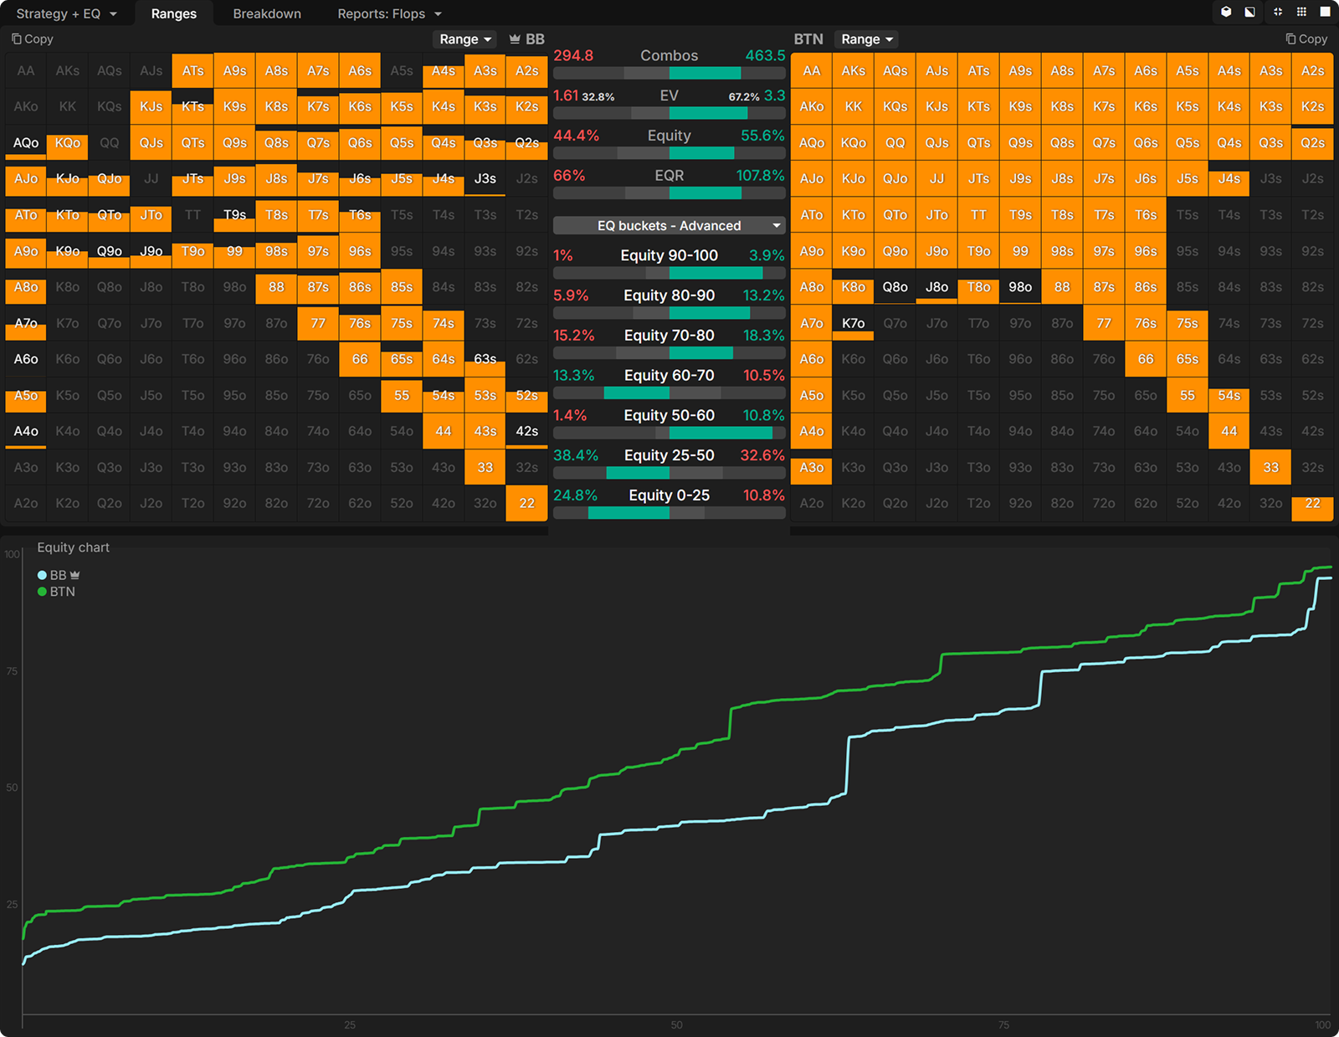Image resolution: width=1339 pixels, height=1037 pixels.
Task: Click the hexagon cube icon in top toolbar
Action: coord(1226,12)
